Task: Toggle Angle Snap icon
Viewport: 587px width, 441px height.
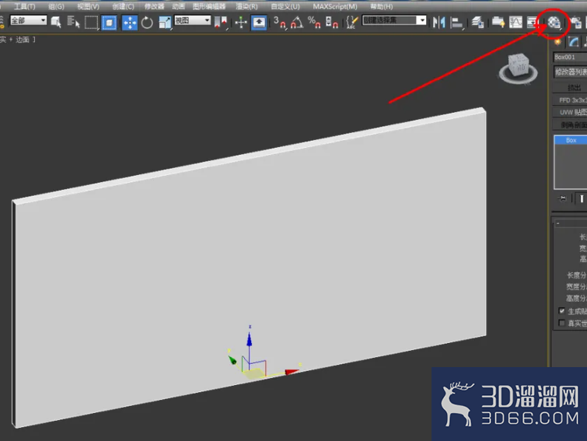Action: point(297,23)
